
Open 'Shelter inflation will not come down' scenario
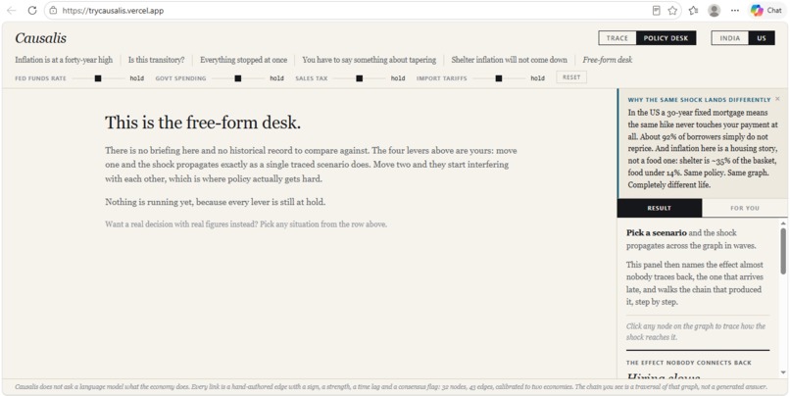pos(509,60)
